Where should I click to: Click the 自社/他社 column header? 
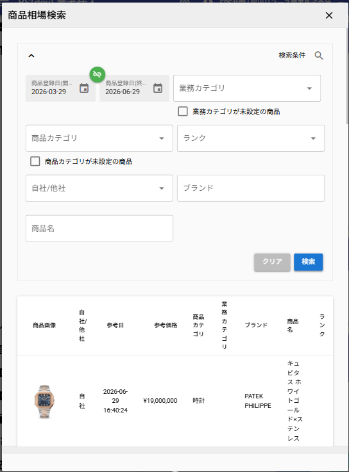(82, 325)
